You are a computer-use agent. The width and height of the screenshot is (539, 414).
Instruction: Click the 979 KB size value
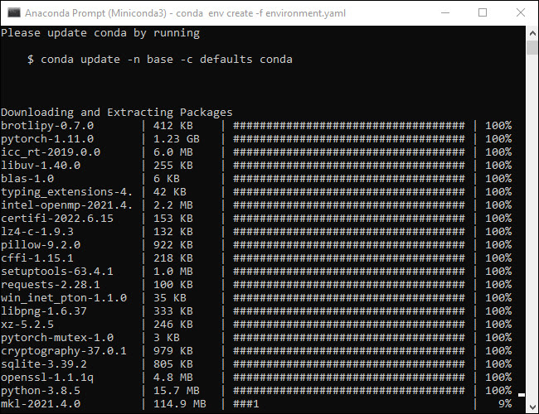click(x=173, y=351)
